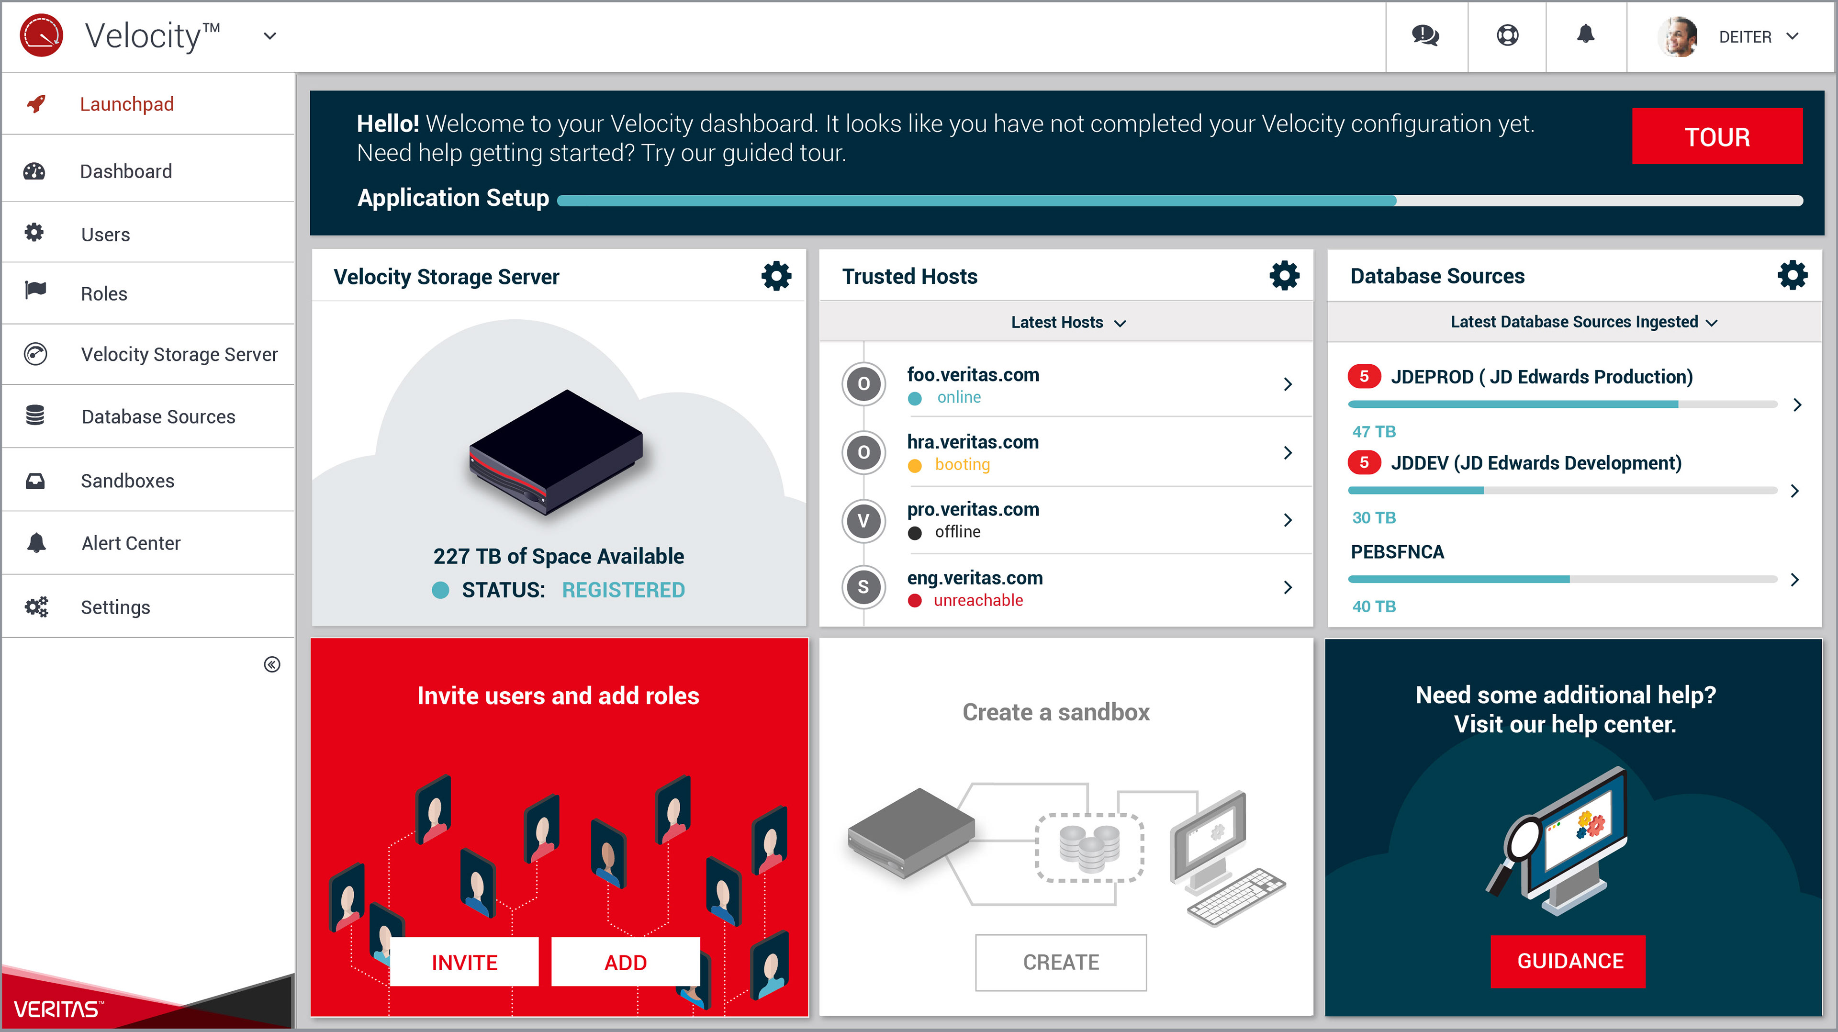Viewport: 1838px width, 1032px height.
Task: Expand the Velocity product dropdown arrow
Action: tap(269, 36)
